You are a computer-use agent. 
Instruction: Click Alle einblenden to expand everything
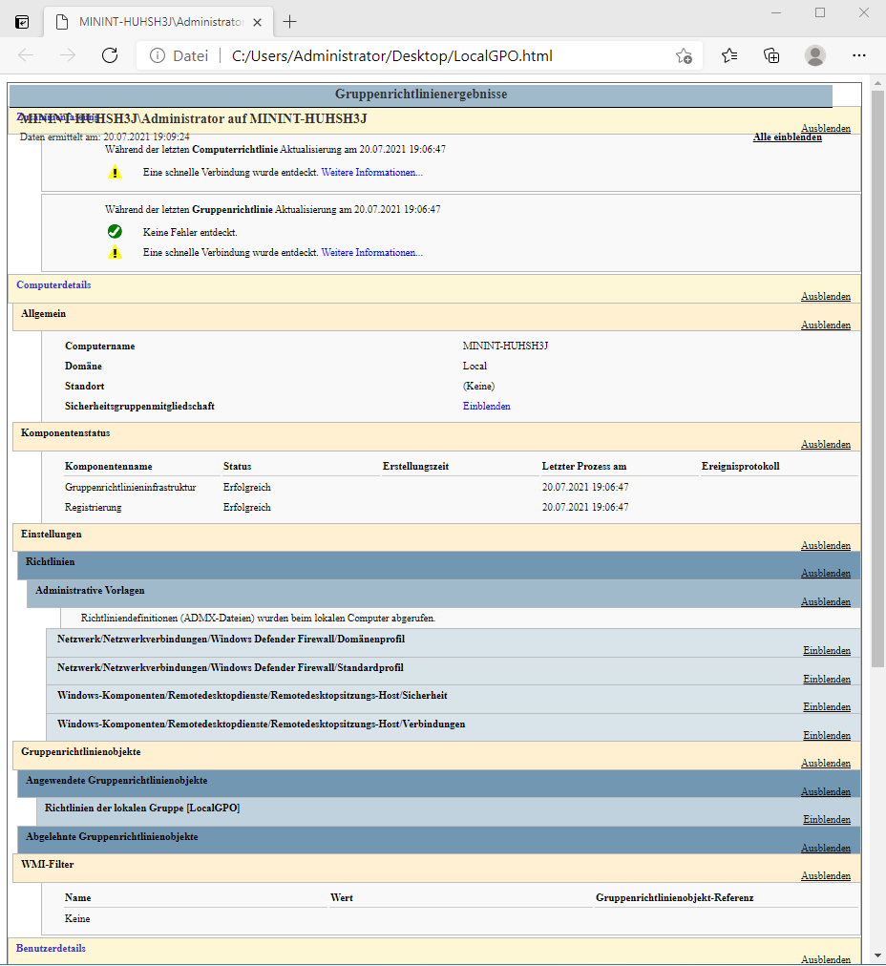point(788,136)
